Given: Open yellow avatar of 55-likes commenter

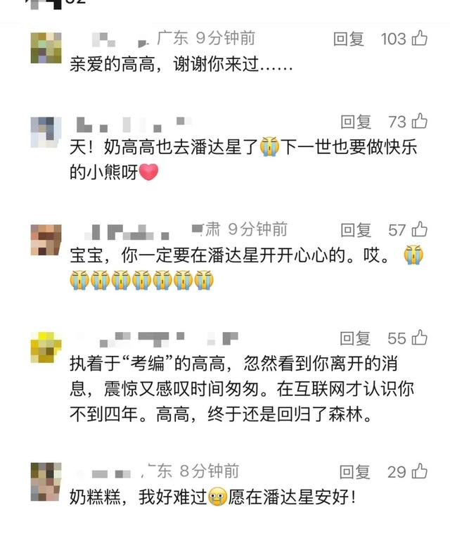Looking at the screenshot, I should [x=46, y=347].
